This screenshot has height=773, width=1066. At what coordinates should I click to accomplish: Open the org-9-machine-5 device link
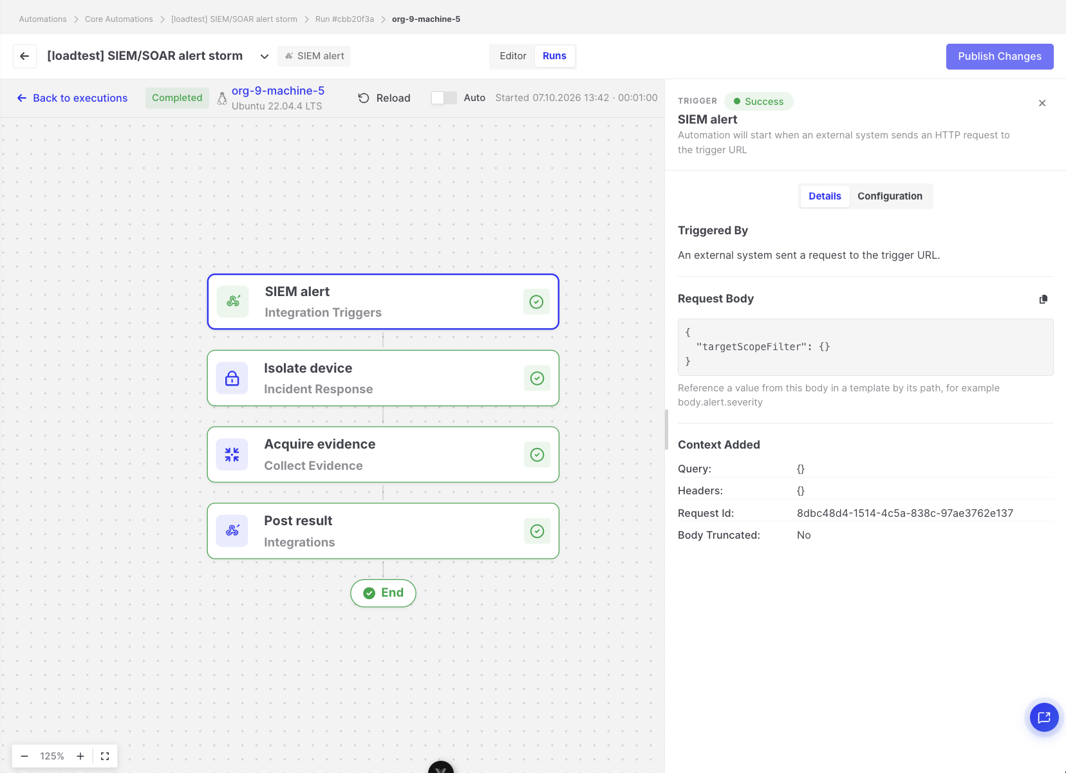point(278,91)
